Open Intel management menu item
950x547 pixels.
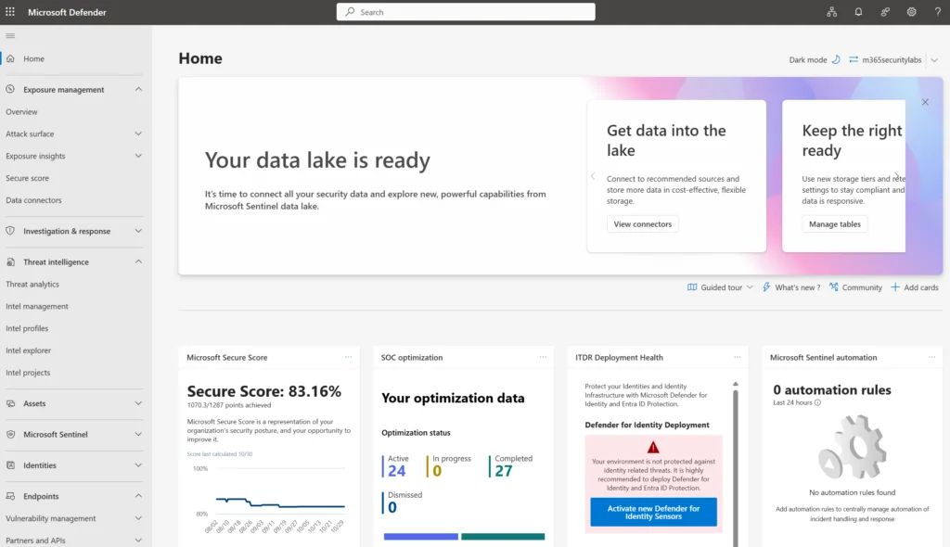[x=37, y=306]
